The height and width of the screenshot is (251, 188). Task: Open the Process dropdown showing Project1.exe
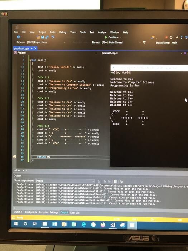pyautogui.click(x=46, y=42)
